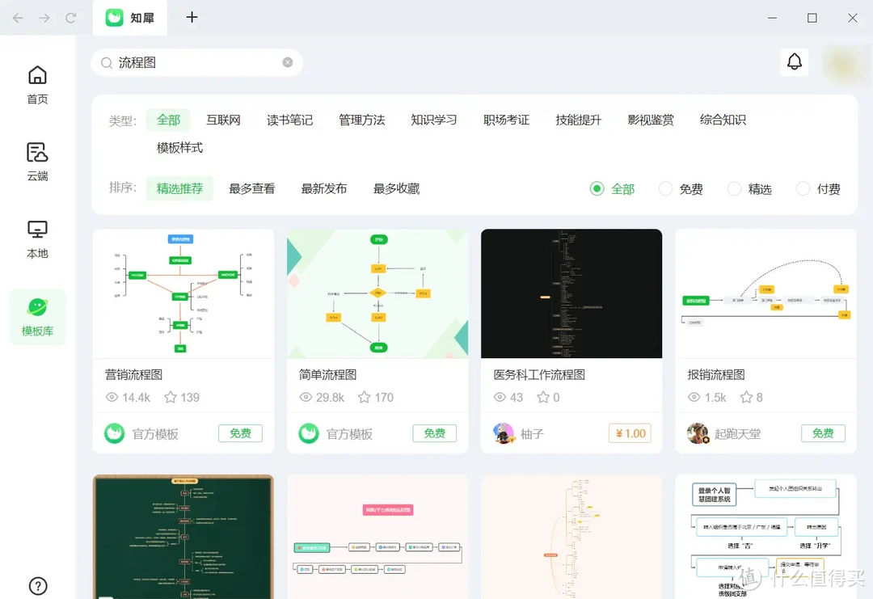Image resolution: width=873 pixels, height=599 pixels.
Task: Sort by 最新发布
Action: [x=324, y=188]
